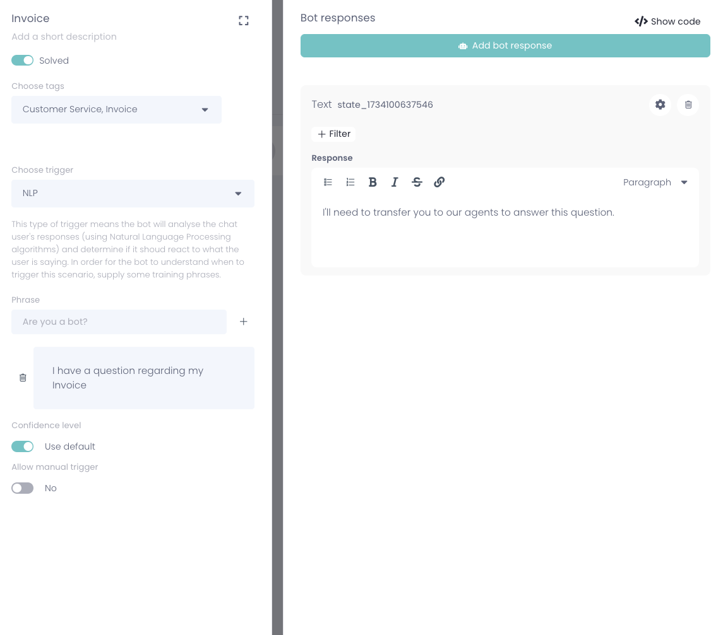Click the fullscreen expand icon beside Invoice
The image size is (723, 635).
pos(244,21)
